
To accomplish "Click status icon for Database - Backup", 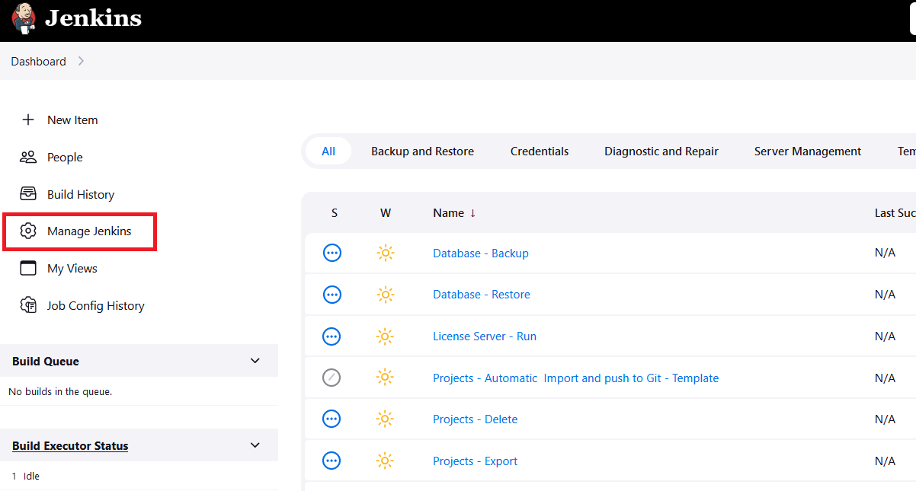I will 332,253.
